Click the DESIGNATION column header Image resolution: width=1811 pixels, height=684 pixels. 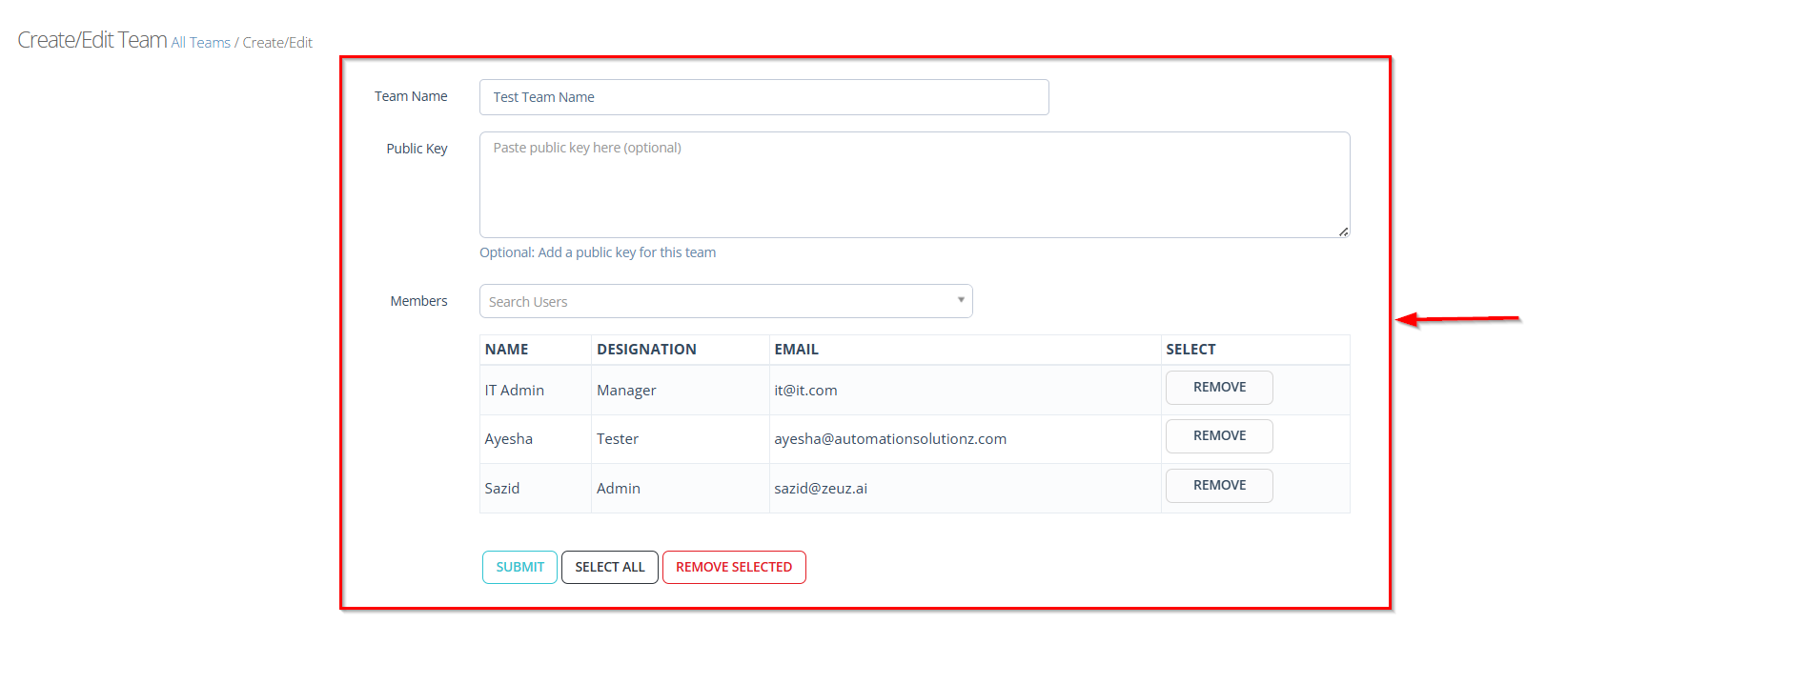pos(646,350)
